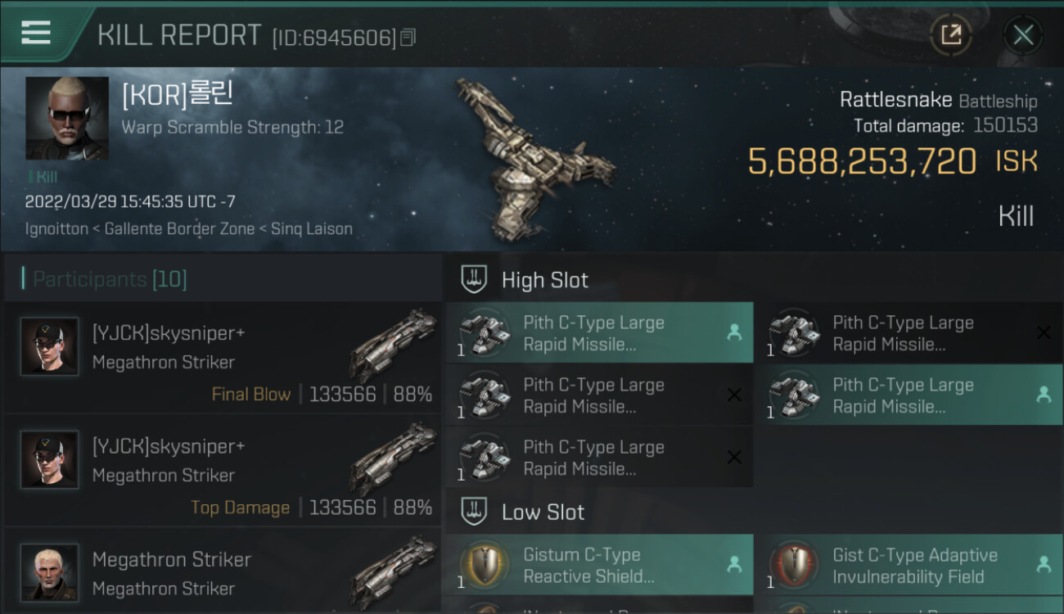Open the Final Blow skysniper+ portrait

50,347
